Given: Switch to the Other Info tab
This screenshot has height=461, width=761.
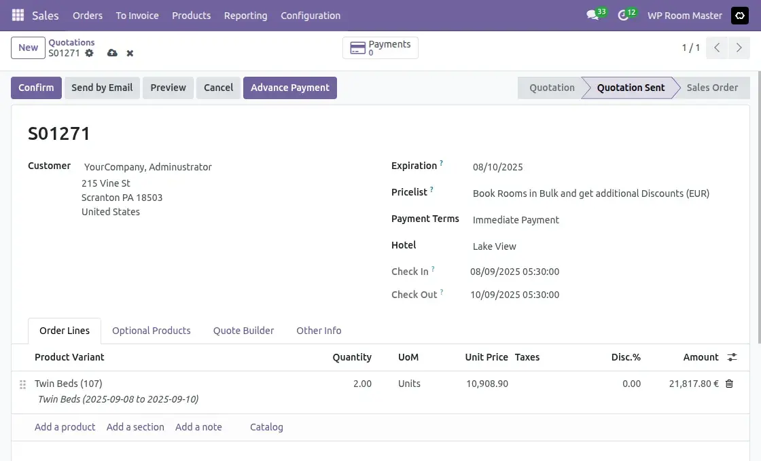Looking at the screenshot, I should pos(319,331).
